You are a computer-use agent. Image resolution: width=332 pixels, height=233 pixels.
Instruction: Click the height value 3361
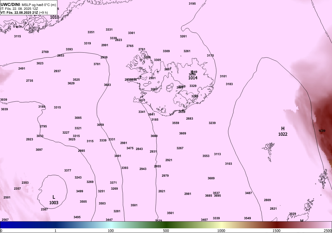pos(132,33)
